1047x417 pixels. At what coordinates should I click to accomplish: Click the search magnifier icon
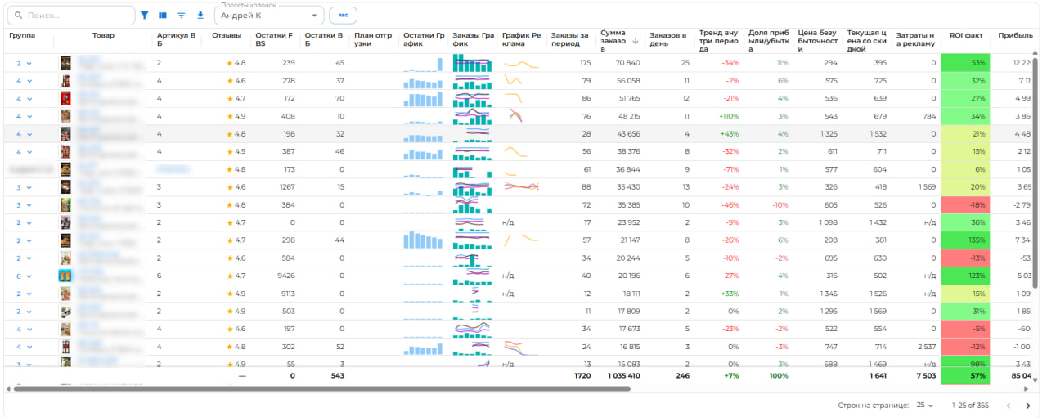[18, 16]
